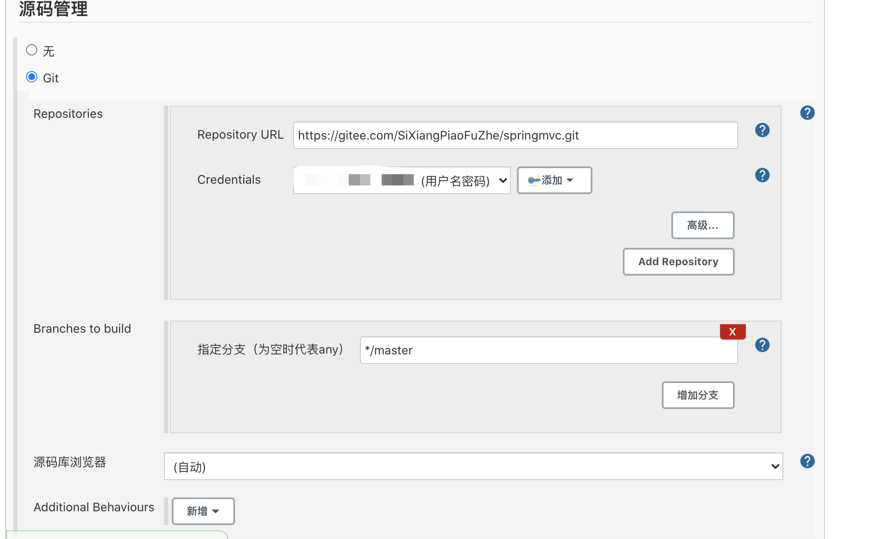Open help icon for Credentials row
This screenshot has width=870, height=539.
(762, 175)
